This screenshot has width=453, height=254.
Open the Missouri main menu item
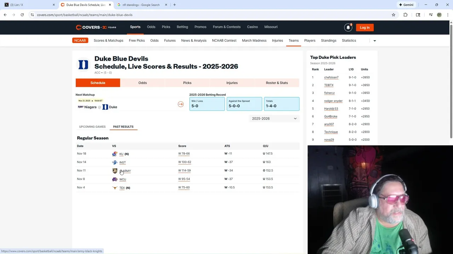point(271,27)
